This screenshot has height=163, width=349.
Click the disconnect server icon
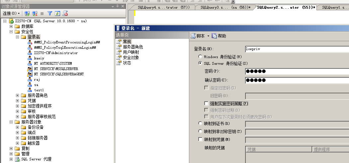[34, 14]
